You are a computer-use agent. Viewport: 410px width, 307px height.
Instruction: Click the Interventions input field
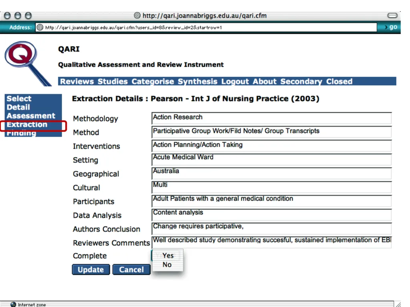(271, 146)
